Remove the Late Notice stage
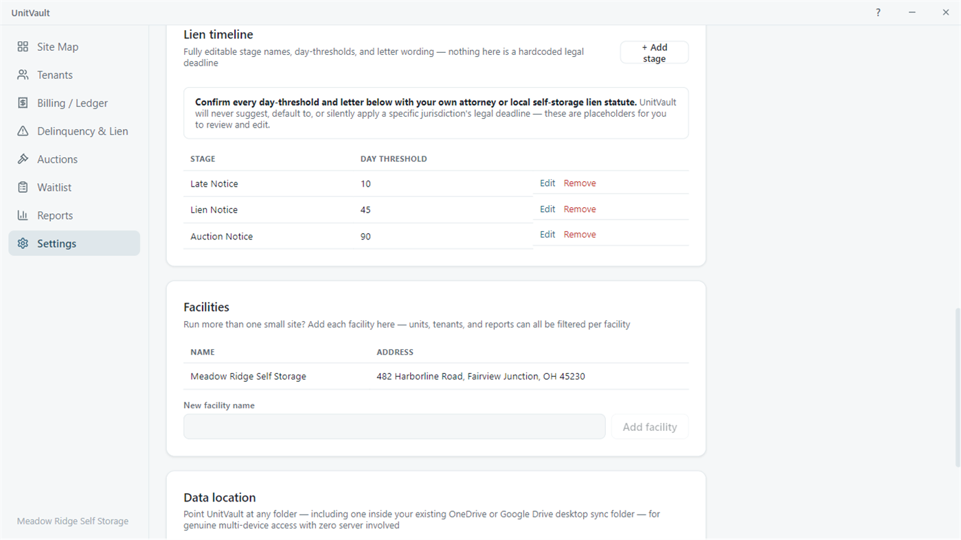 tap(580, 183)
